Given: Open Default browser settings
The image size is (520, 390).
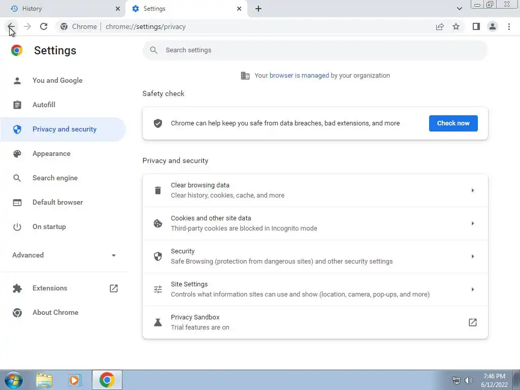Looking at the screenshot, I should 63,202.
